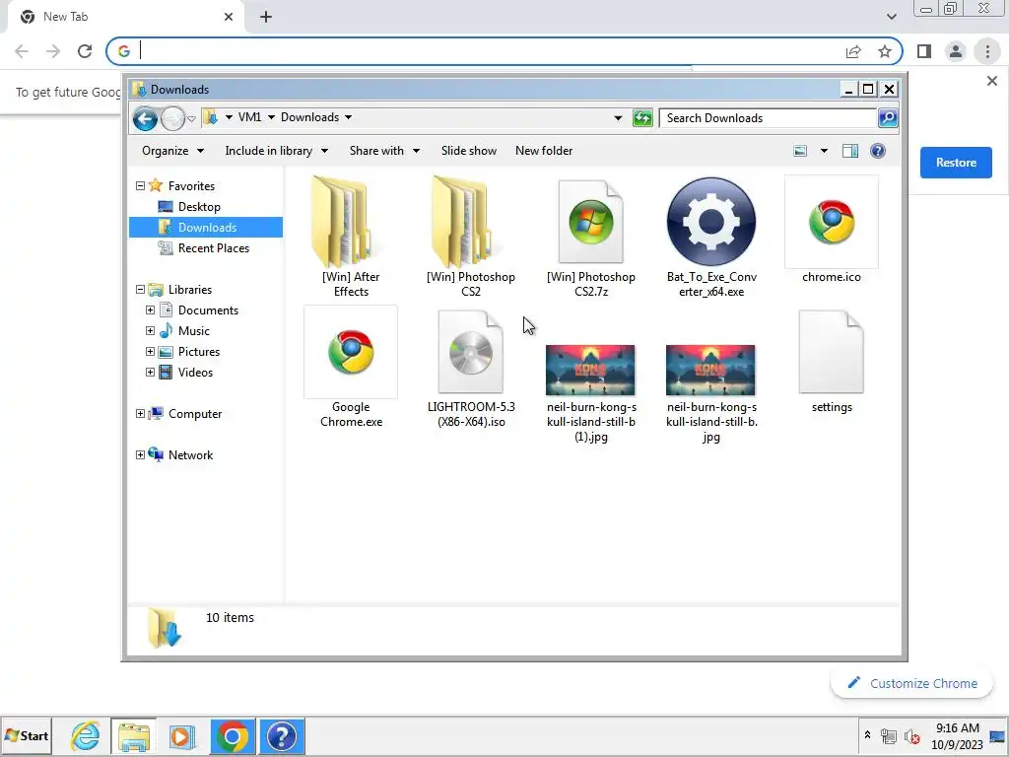Click the Search Downloads input field
The height and width of the screenshot is (757, 1009).
(769, 118)
